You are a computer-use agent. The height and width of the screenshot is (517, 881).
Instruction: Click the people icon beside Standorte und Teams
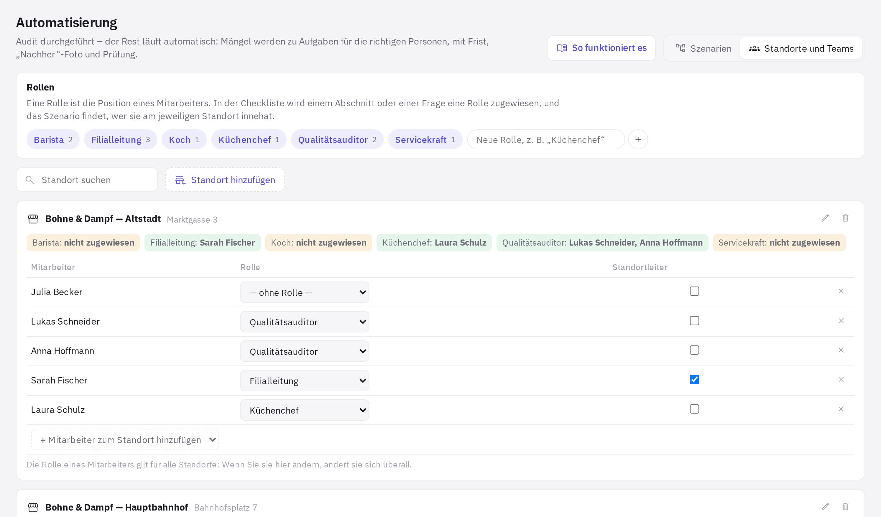coord(755,48)
